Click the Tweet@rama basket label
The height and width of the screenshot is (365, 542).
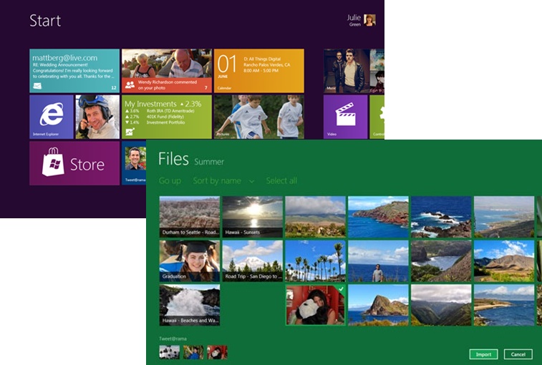point(173,339)
